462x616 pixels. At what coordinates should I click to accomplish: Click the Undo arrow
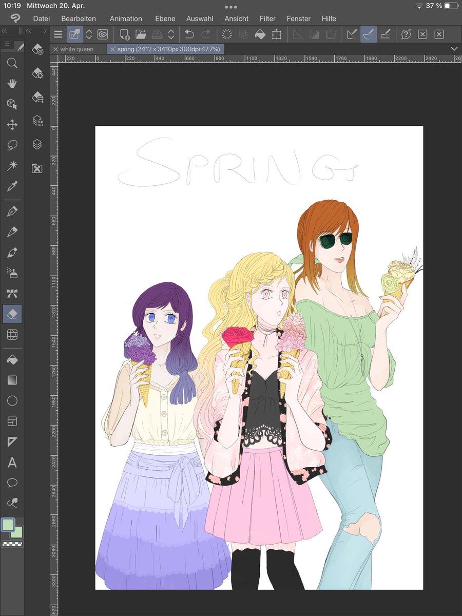tap(189, 34)
